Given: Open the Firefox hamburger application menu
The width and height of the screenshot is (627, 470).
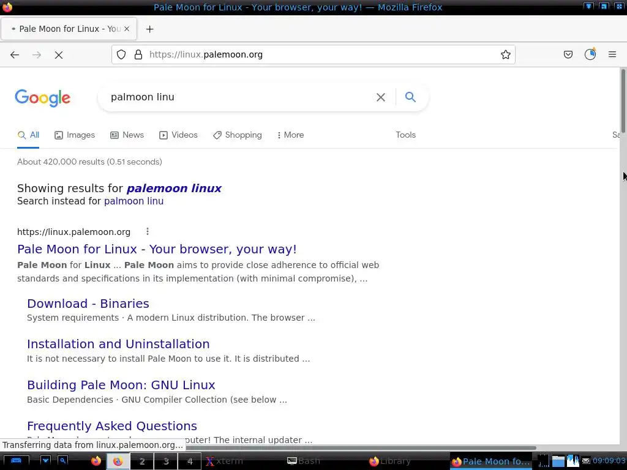Looking at the screenshot, I should [x=612, y=54].
